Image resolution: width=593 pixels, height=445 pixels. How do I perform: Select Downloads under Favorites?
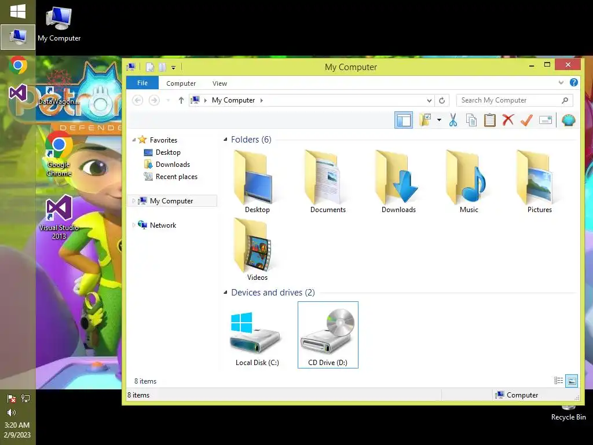173,164
